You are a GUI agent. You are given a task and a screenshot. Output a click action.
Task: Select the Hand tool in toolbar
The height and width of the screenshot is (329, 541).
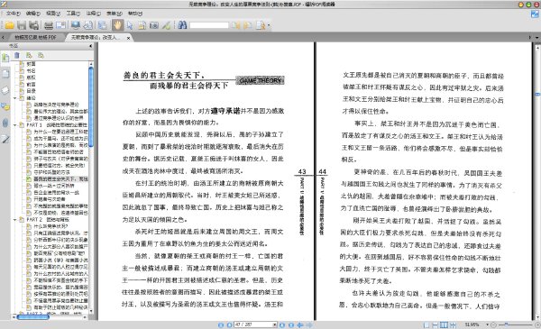coord(117,25)
